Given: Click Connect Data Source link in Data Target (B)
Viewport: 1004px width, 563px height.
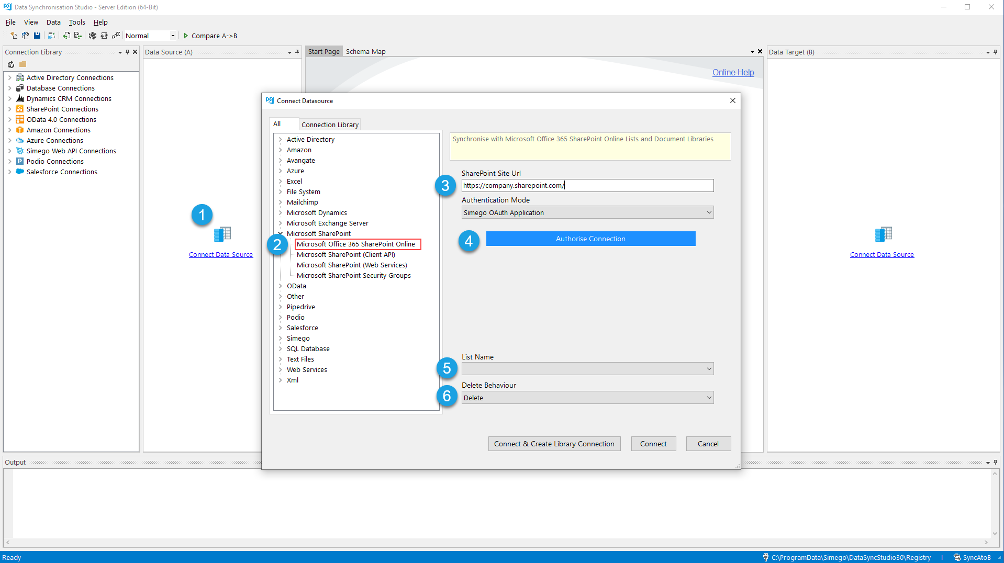Looking at the screenshot, I should [x=882, y=254].
